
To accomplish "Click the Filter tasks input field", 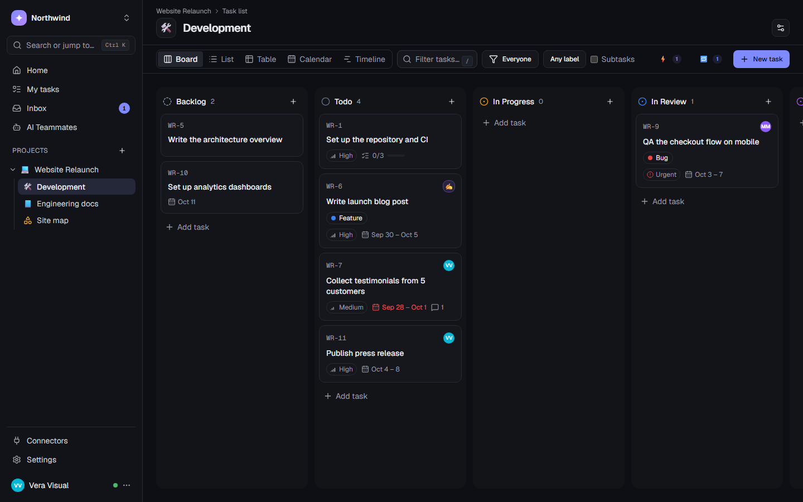I will pyautogui.click(x=437, y=59).
